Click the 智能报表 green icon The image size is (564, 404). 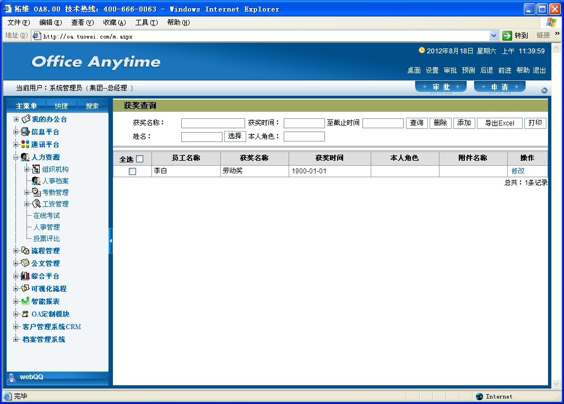tap(25, 301)
